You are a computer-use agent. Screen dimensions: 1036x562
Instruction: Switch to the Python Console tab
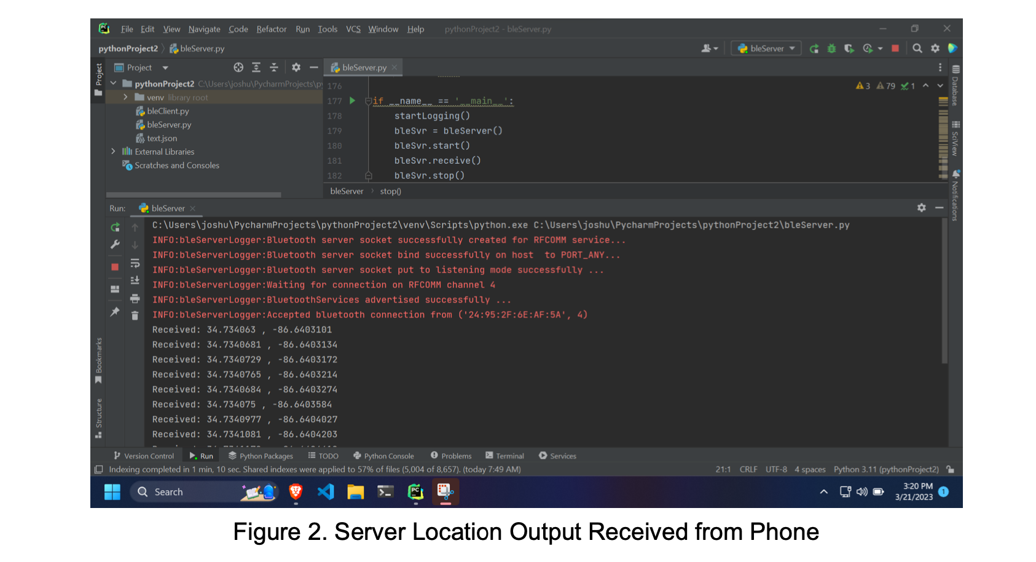(x=383, y=455)
